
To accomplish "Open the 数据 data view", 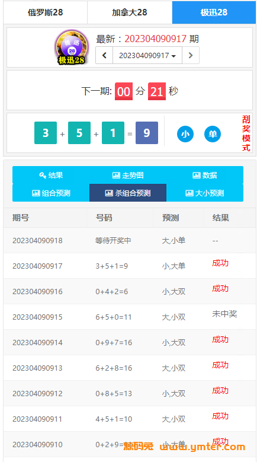I will tap(205, 176).
